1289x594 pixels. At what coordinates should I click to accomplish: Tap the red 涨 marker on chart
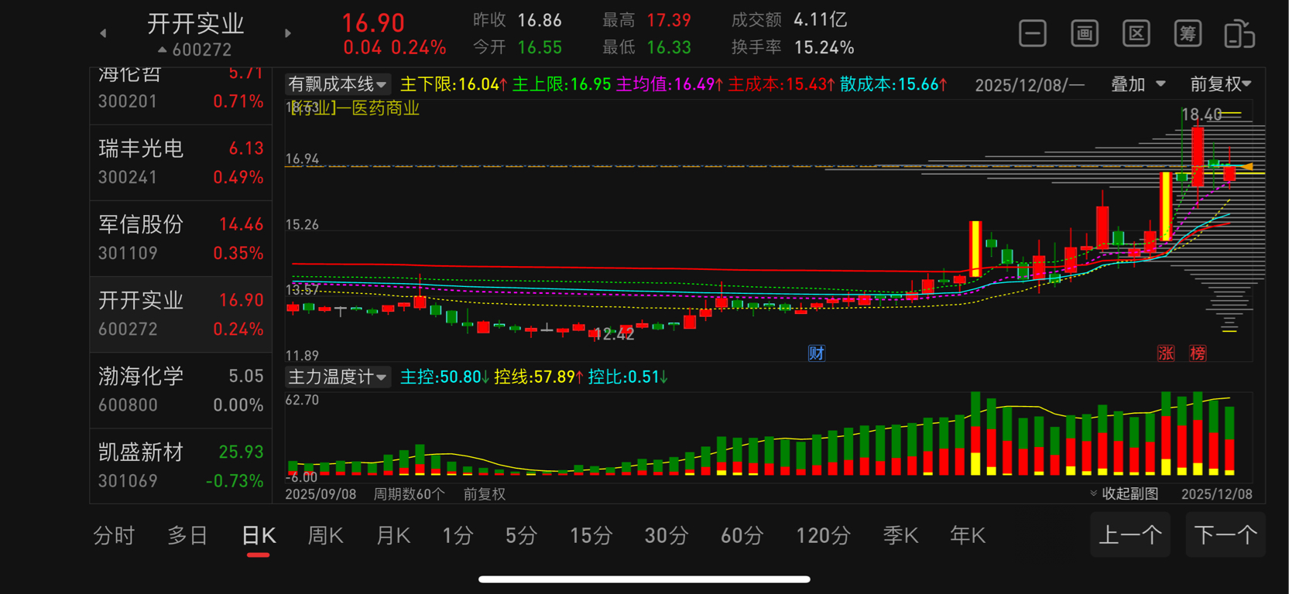(x=1166, y=353)
